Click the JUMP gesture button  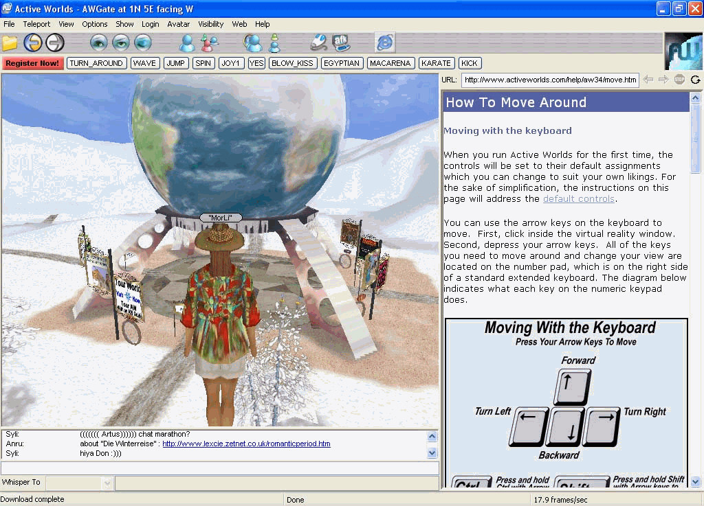[175, 63]
